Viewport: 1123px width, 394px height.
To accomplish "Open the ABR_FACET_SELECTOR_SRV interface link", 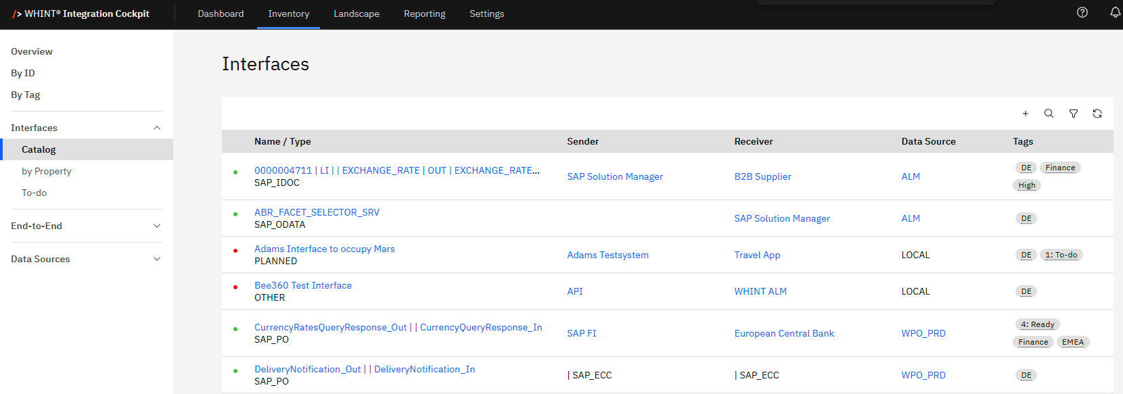I will (317, 212).
